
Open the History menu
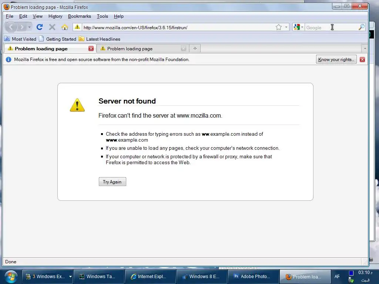click(56, 16)
